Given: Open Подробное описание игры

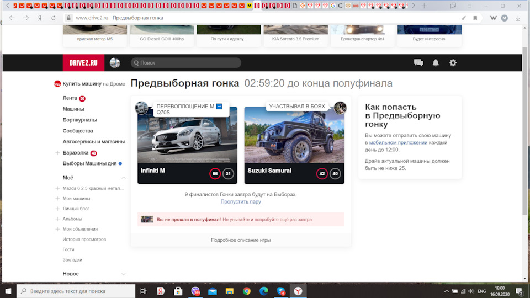Looking at the screenshot, I should click(x=241, y=240).
